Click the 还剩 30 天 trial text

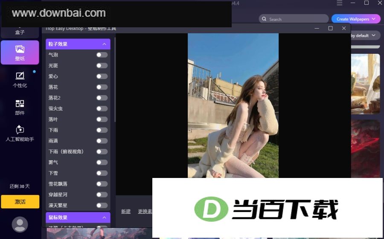(20, 187)
